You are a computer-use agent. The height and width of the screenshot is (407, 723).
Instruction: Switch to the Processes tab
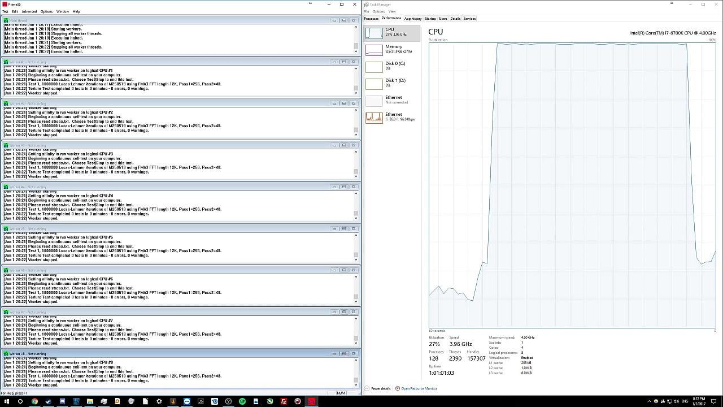click(x=371, y=18)
